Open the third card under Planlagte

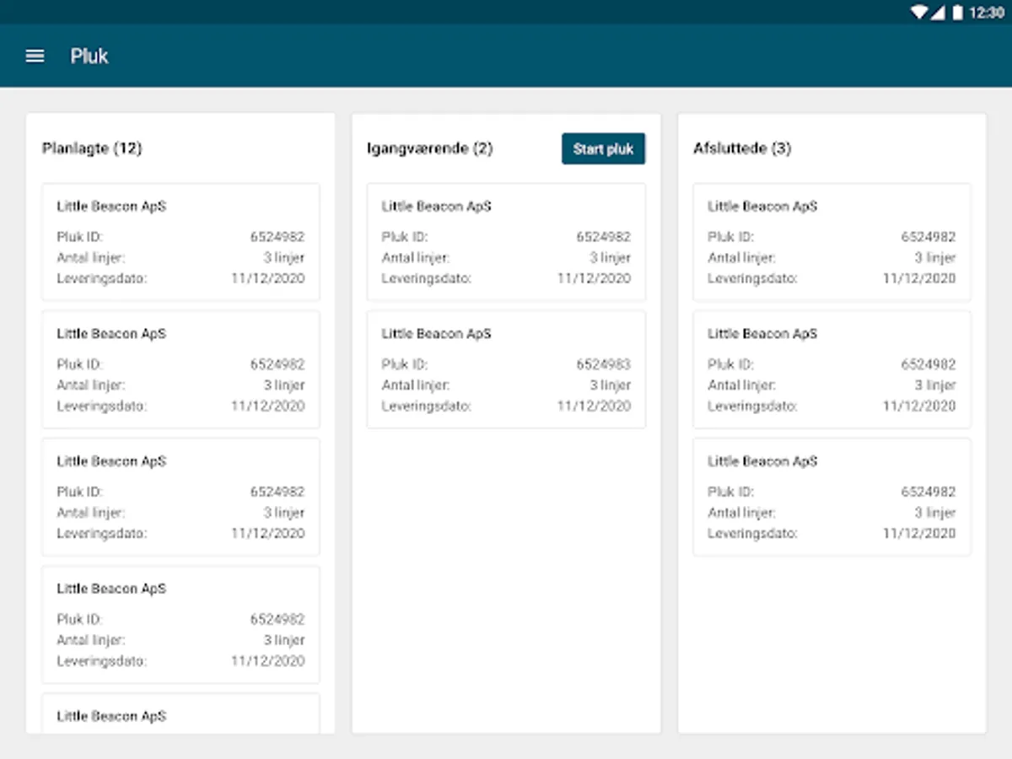(x=180, y=497)
